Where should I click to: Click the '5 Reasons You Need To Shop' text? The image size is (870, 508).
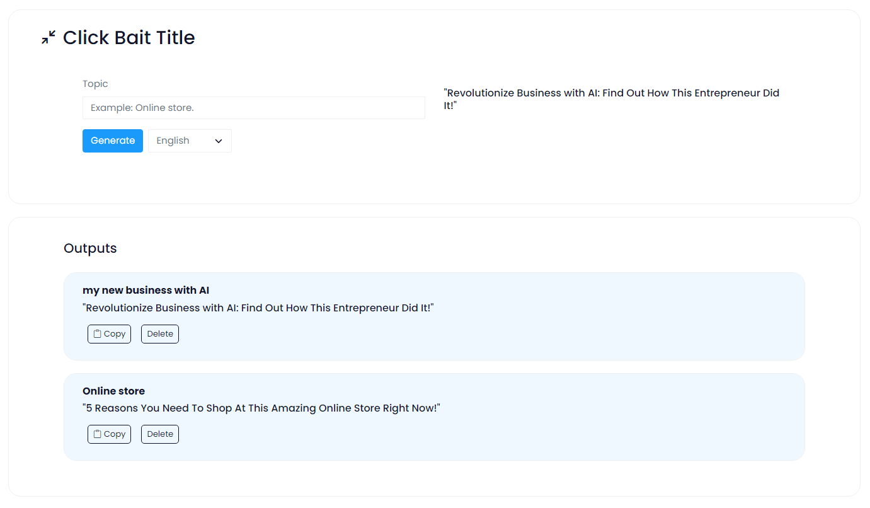pyautogui.click(x=261, y=408)
